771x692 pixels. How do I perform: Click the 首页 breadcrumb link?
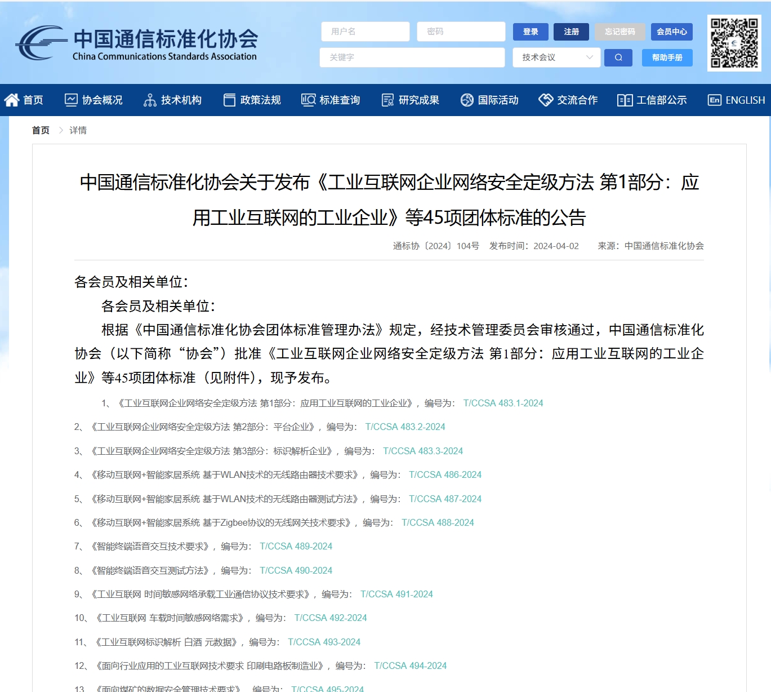pyautogui.click(x=41, y=130)
